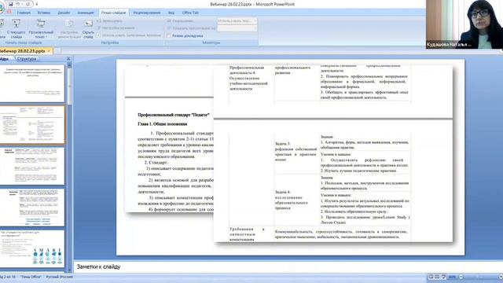This screenshot has height=283, width=503.
Task: Click 'Русский (Россия)' language in status bar
Action: tap(60, 277)
